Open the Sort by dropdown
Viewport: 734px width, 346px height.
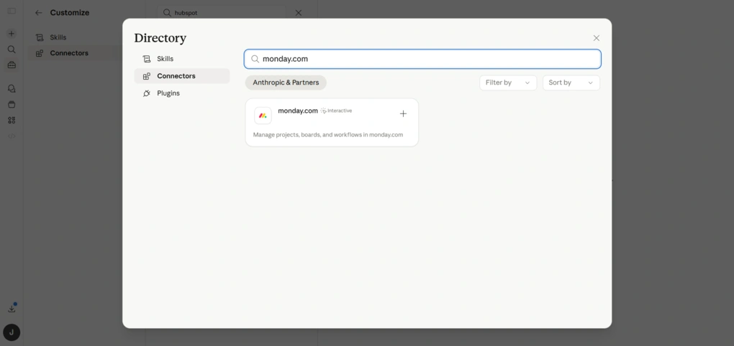click(x=571, y=83)
